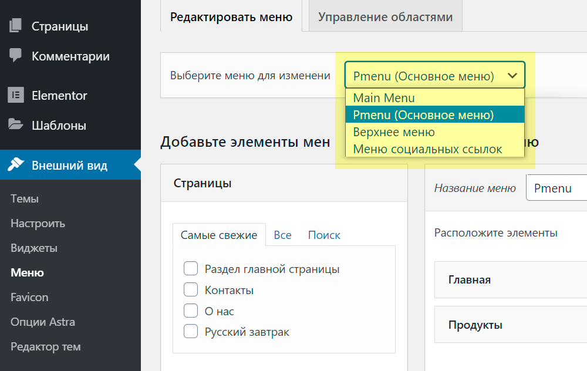Open the 'Все' pages tab
The height and width of the screenshot is (371, 587).
click(x=282, y=235)
